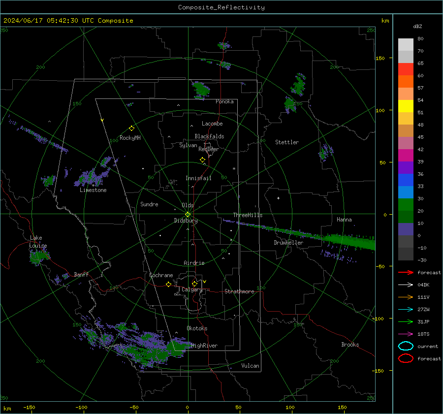The width and height of the screenshot is (443, 414).
Task: Click the red forecast arrow in the legend
Action: (x=406, y=272)
